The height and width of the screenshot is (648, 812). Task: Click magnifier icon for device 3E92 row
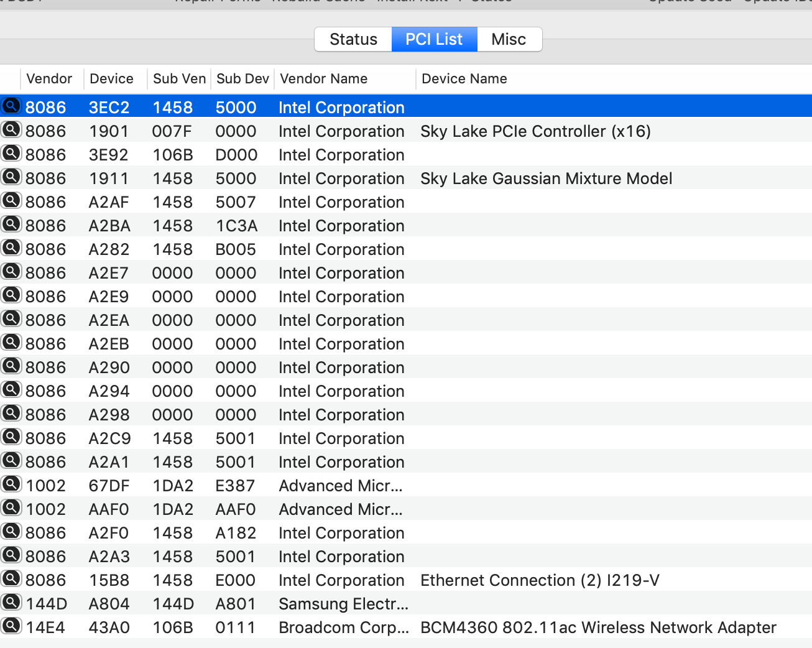(11, 153)
